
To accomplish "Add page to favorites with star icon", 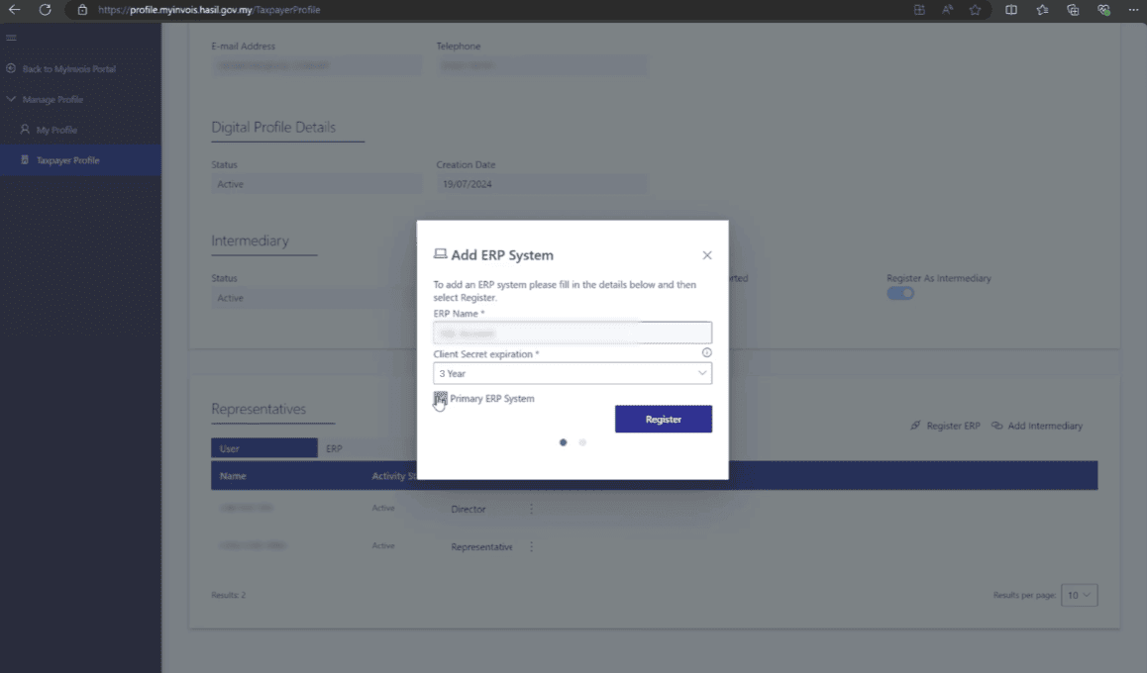I will [975, 10].
